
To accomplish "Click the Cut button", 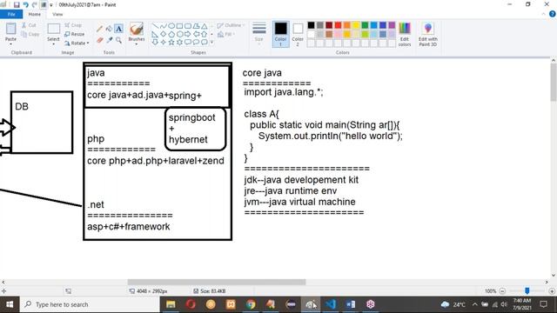I will 29,25.
